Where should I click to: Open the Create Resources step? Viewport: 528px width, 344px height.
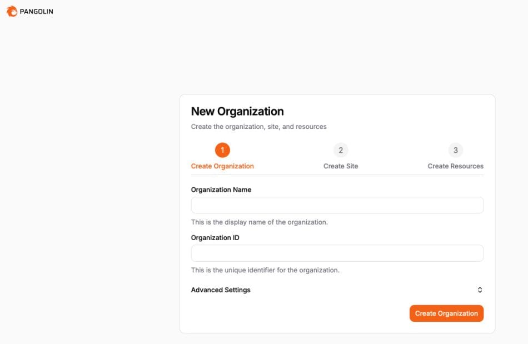(x=455, y=166)
